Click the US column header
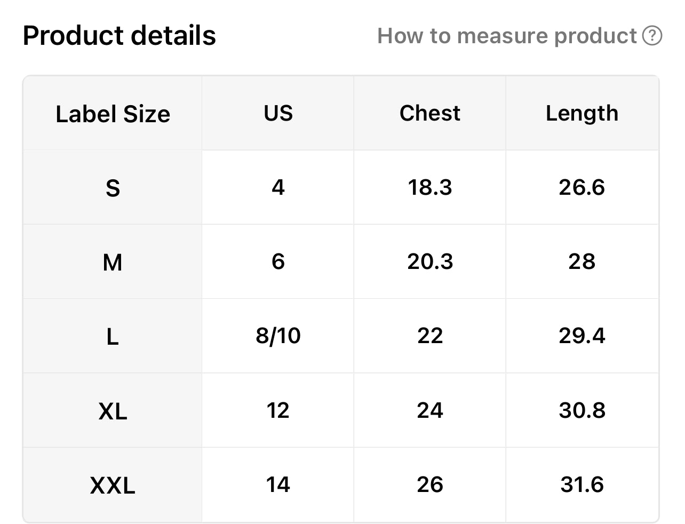685x524 pixels. 278,113
